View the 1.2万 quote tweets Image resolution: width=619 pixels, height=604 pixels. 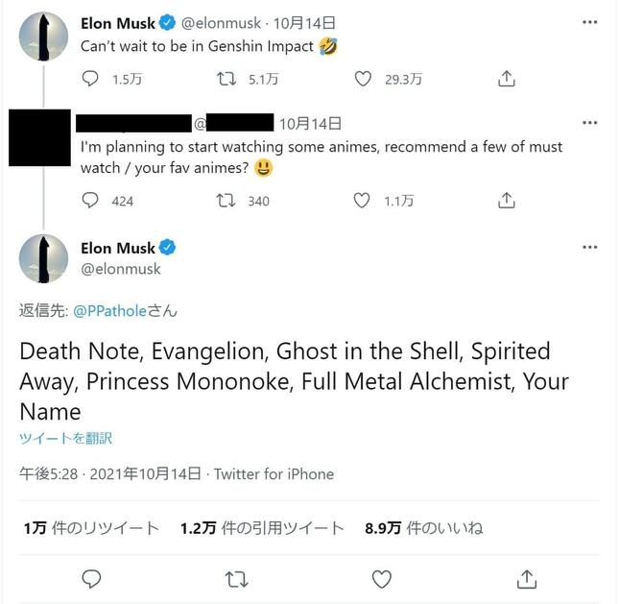261,528
